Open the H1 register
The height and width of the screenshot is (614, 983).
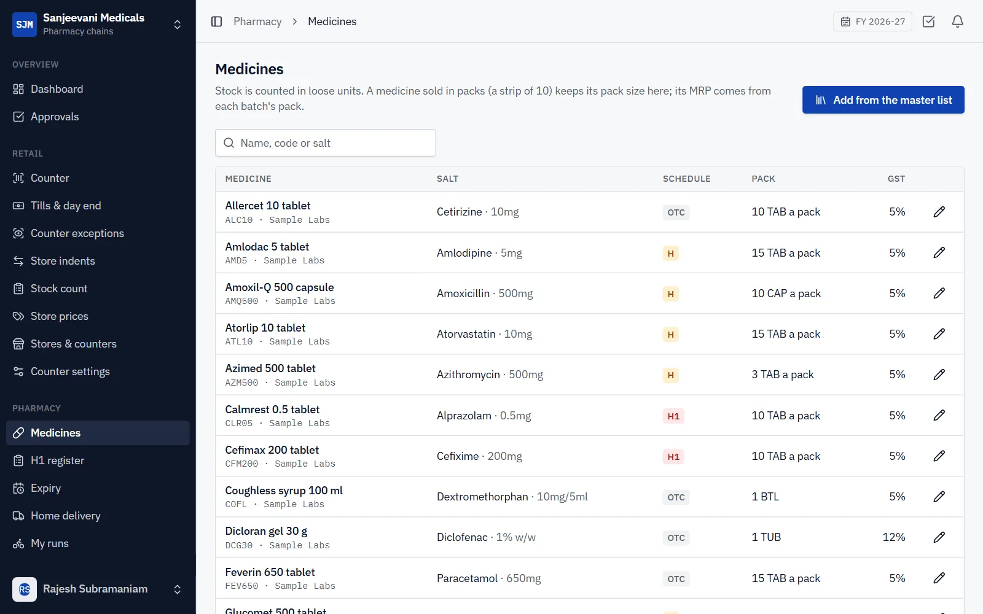point(98,460)
